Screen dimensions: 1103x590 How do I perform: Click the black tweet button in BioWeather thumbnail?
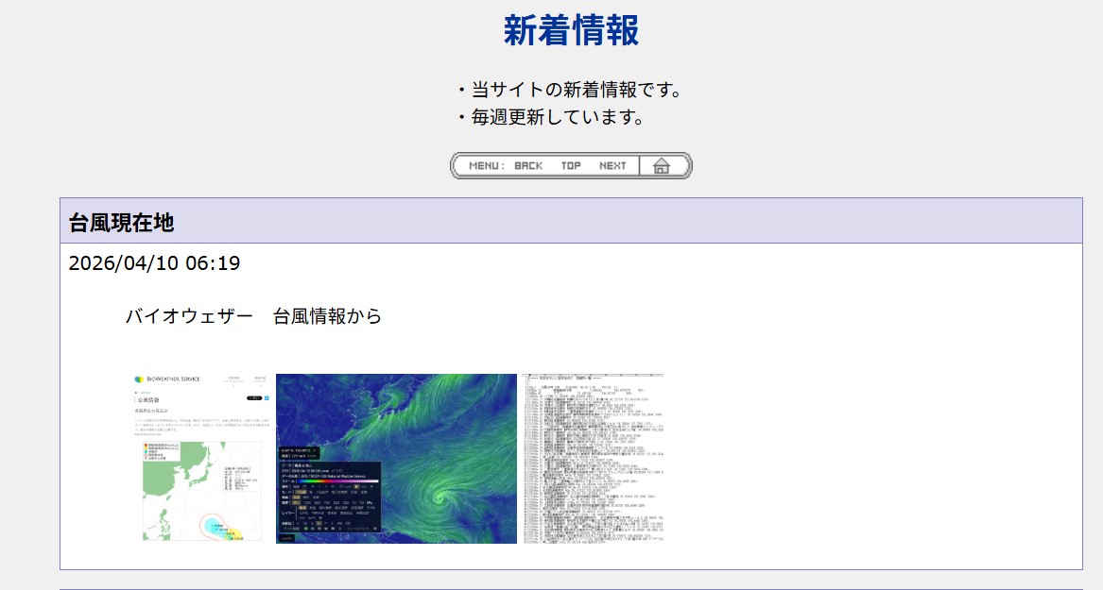tap(254, 398)
